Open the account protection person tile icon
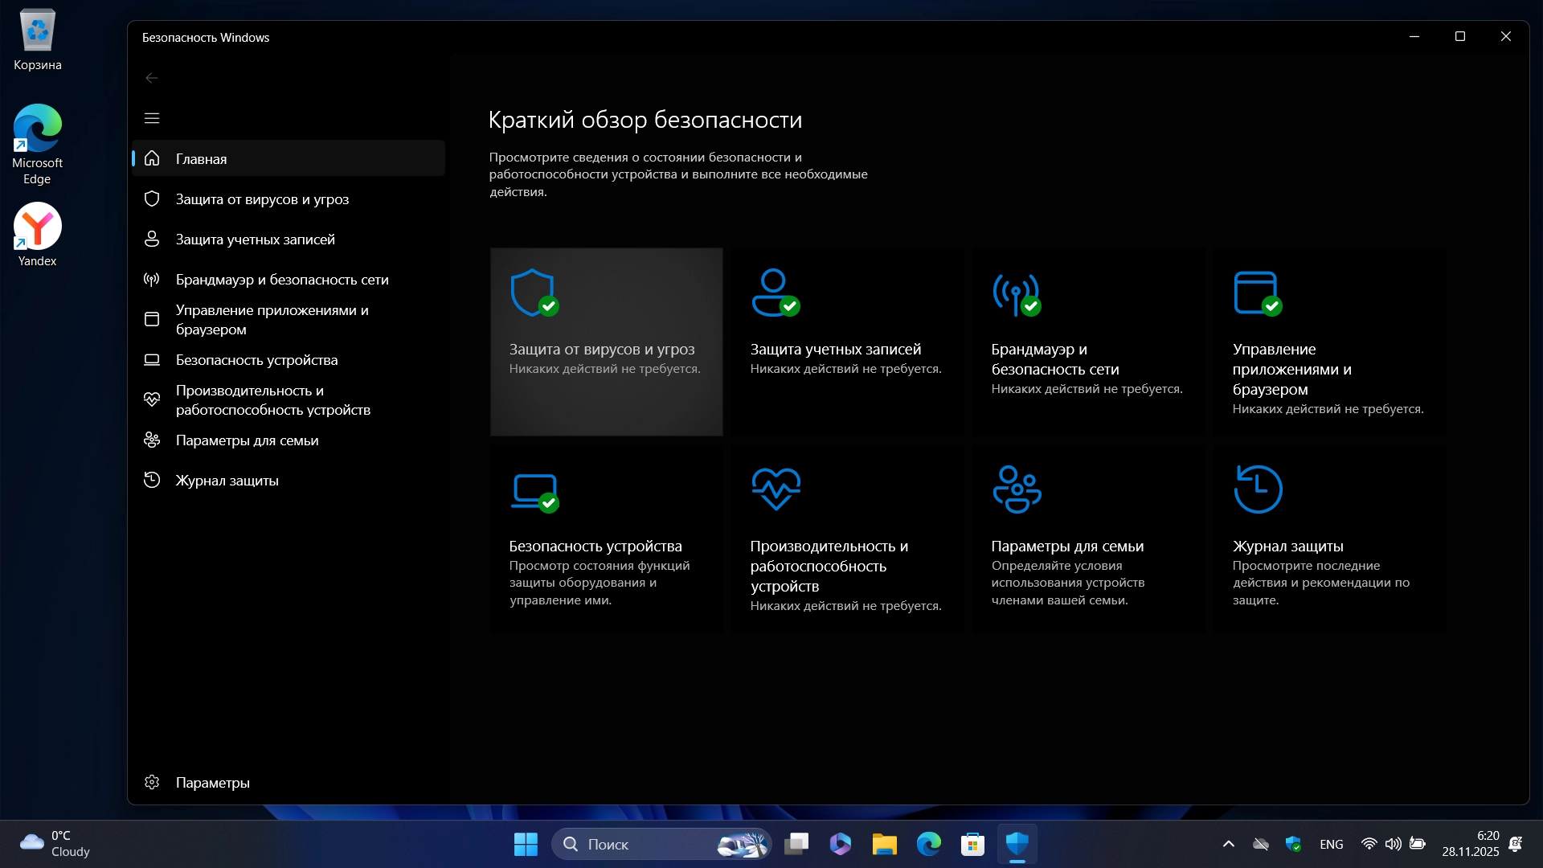1543x868 pixels. 775,293
